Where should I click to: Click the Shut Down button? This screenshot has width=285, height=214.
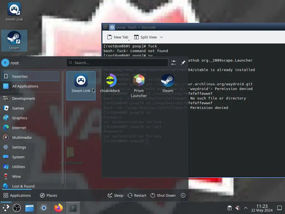pyautogui.click(x=163, y=195)
